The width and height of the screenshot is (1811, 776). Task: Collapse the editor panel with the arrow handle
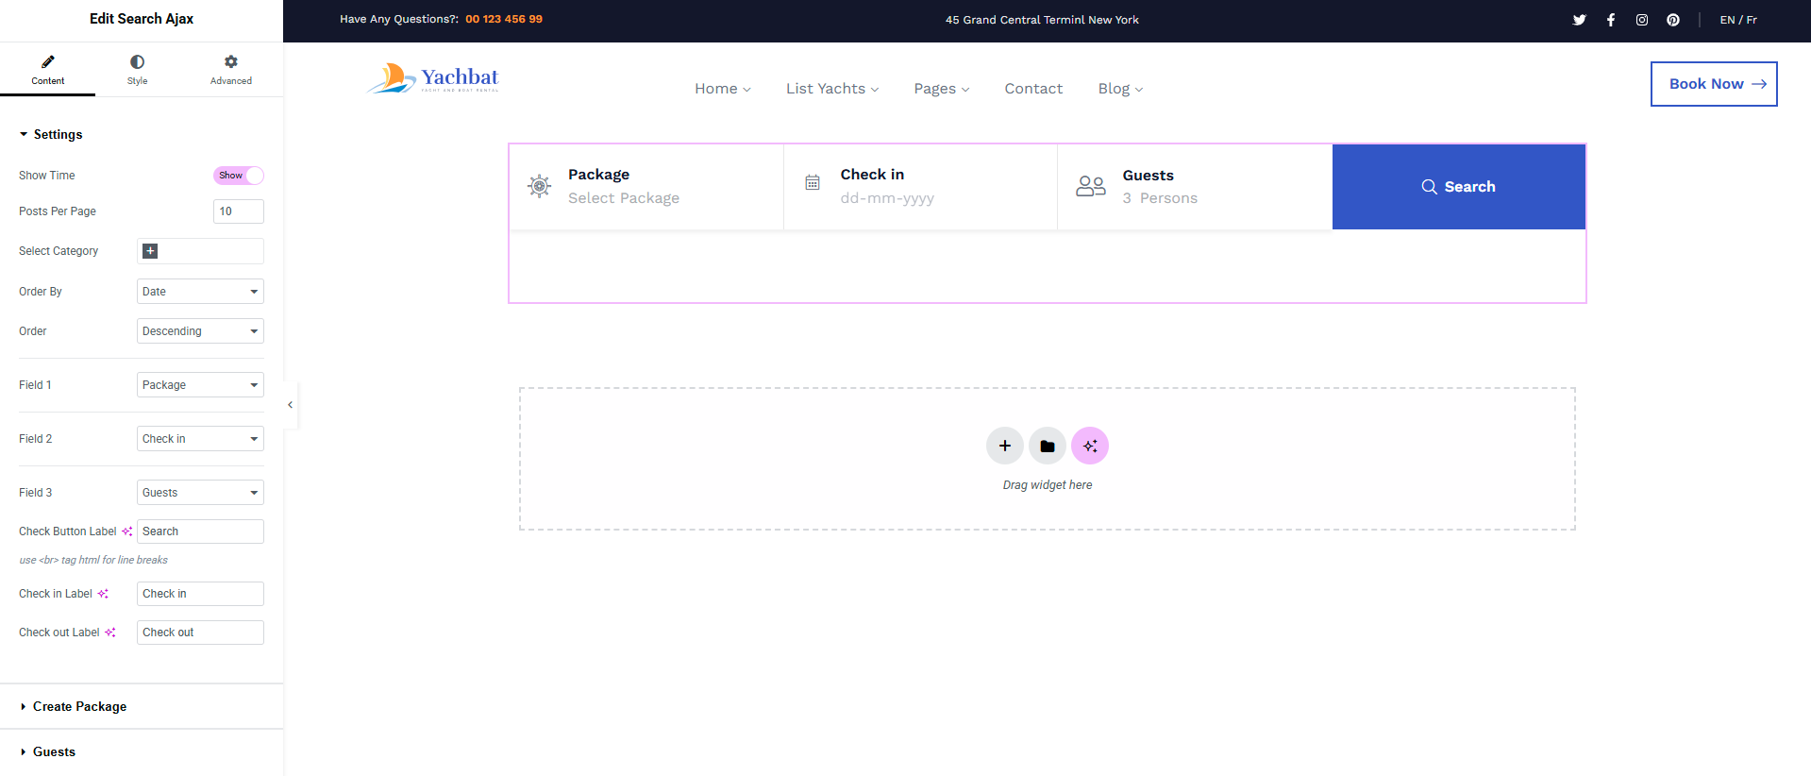[291, 405]
